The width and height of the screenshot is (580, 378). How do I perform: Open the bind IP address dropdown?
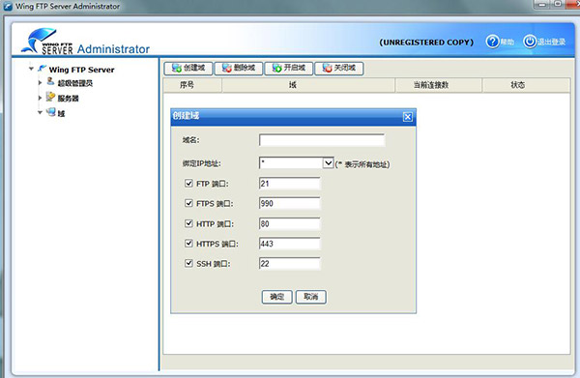(328, 162)
